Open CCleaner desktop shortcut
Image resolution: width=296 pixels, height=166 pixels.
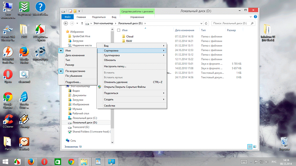8,121
